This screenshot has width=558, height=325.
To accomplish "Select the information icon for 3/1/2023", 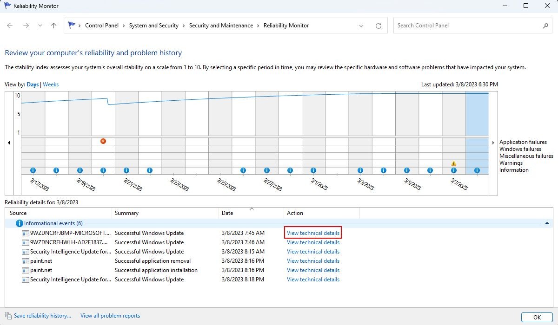I will pos(313,170).
